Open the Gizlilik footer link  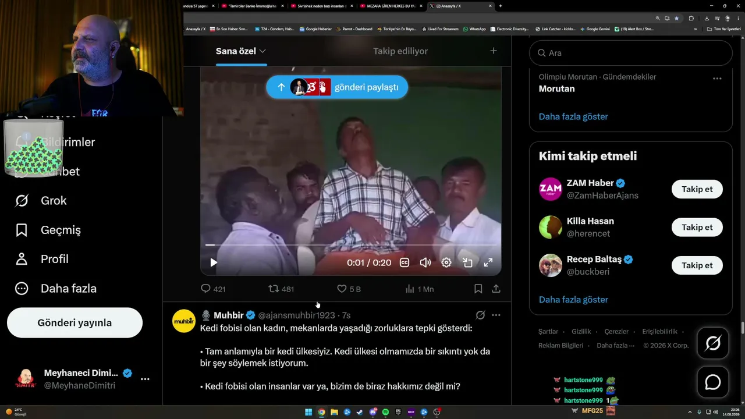click(581, 331)
